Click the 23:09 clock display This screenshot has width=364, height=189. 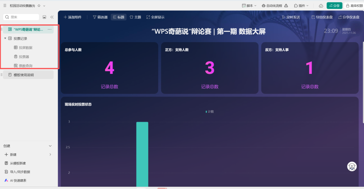tap(331, 31)
